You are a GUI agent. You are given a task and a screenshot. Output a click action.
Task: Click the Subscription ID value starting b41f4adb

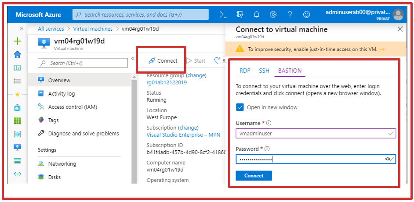pos(186,152)
